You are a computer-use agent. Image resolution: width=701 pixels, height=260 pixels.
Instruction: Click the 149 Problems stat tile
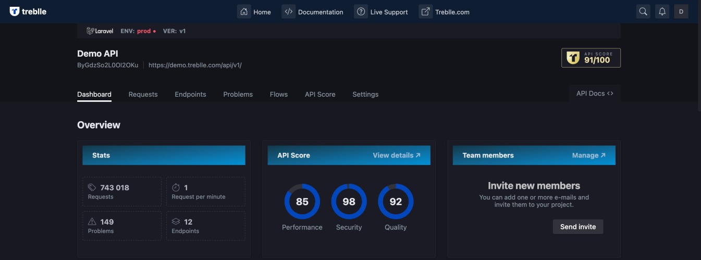[122, 226]
